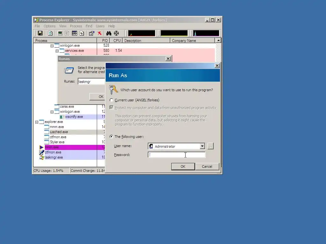Collapse the services.exe tree node
The width and height of the screenshot is (326, 244).
57,51
